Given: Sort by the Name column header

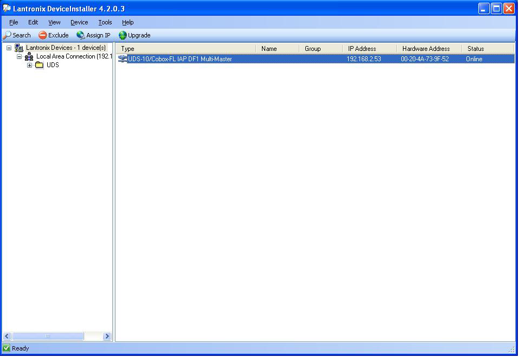Looking at the screenshot, I should (x=277, y=49).
